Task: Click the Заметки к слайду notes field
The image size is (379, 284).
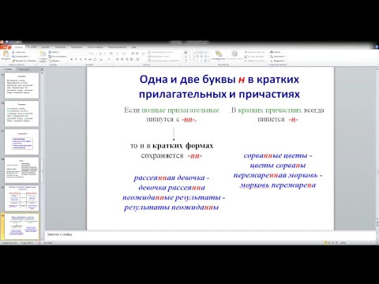Action: [211, 234]
